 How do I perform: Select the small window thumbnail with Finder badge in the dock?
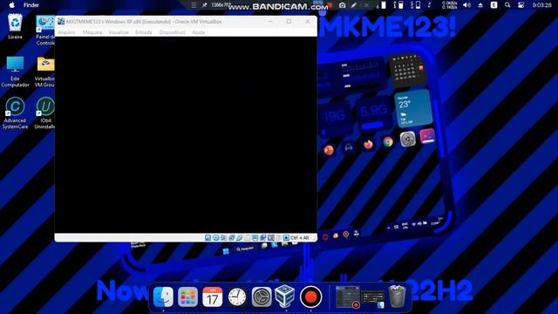tap(372, 299)
